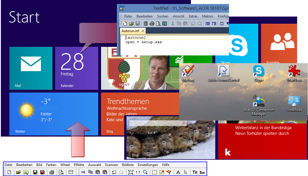Image resolution: width=308 pixels, height=176 pixels.
Task: Open the orange Kontakte tile
Action: [x=279, y=43]
